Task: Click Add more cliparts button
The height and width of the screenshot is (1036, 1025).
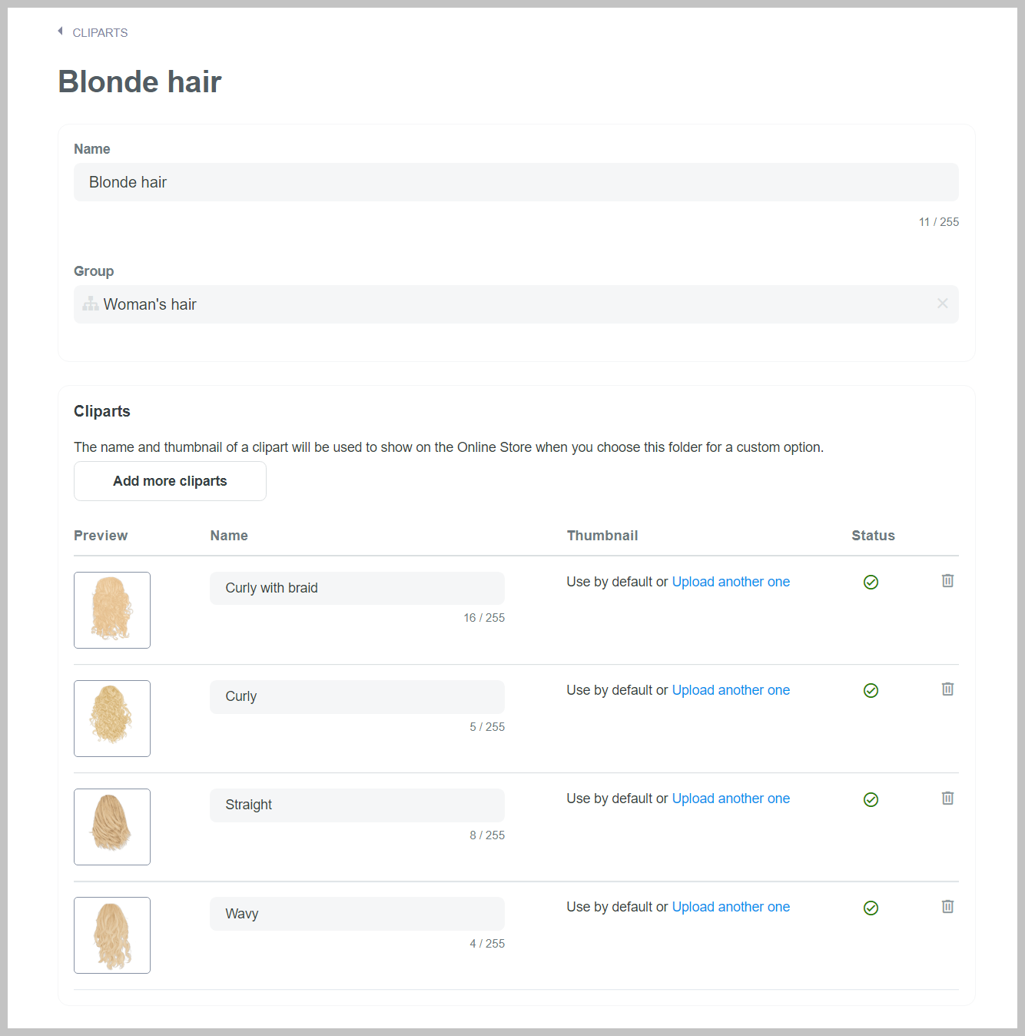Action: (x=170, y=481)
